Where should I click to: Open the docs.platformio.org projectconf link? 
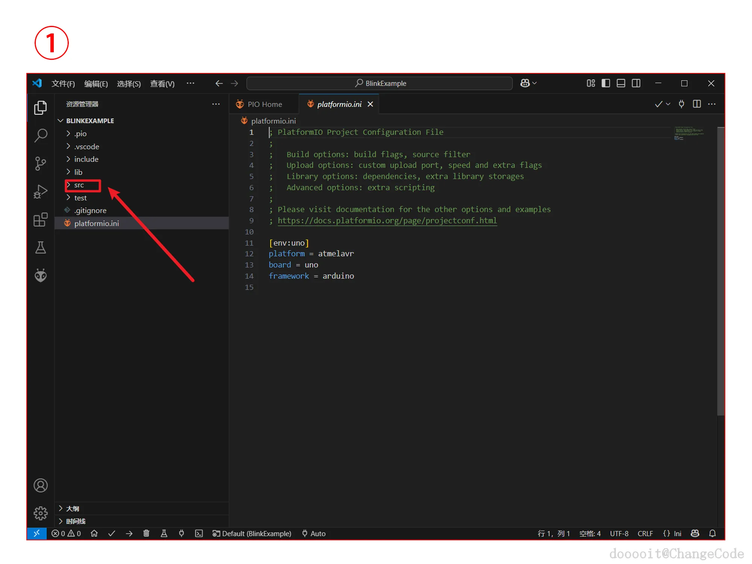(x=387, y=221)
